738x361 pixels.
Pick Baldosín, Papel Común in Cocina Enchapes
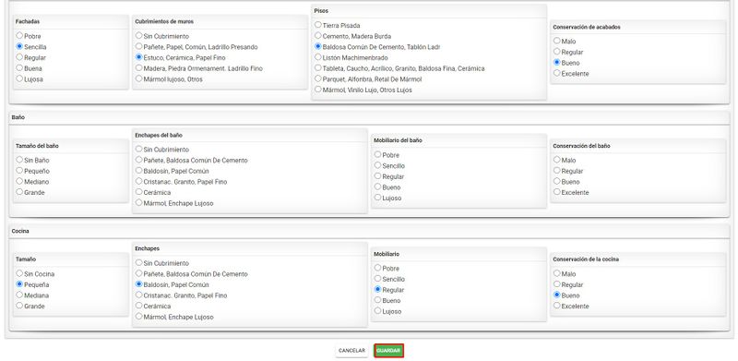coord(139,284)
